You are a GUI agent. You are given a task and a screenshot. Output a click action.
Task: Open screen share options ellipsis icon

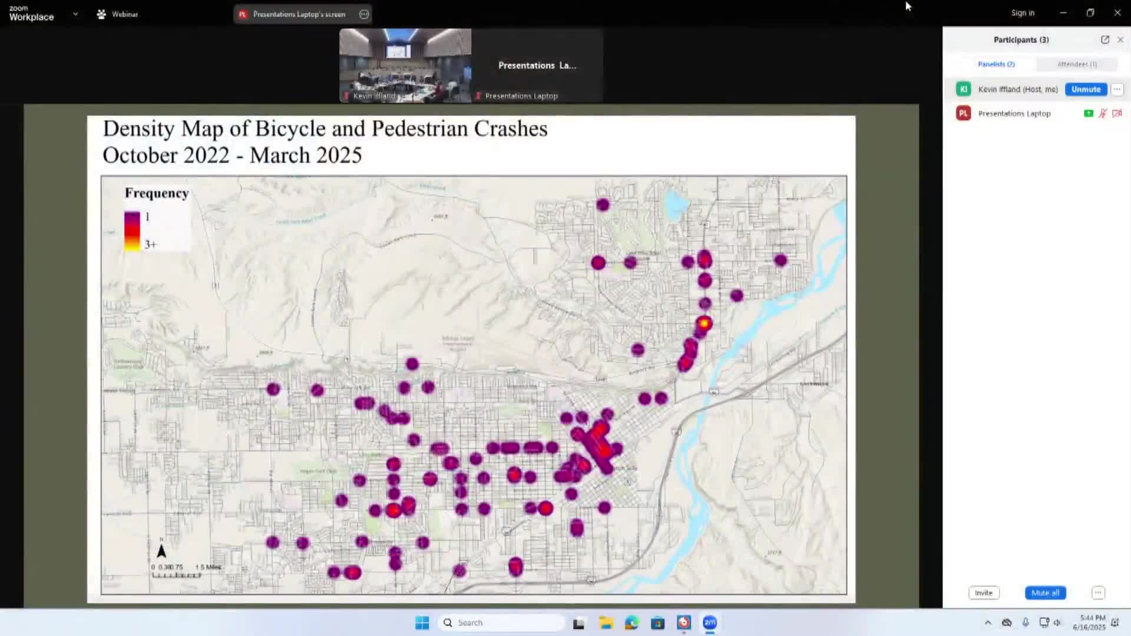[x=364, y=14]
